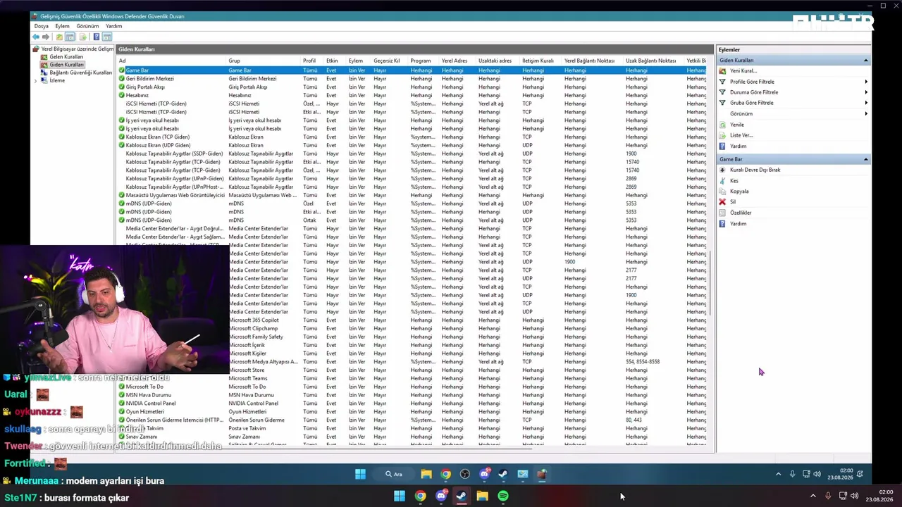
Task: Open the Eylem menu
Action: click(62, 26)
